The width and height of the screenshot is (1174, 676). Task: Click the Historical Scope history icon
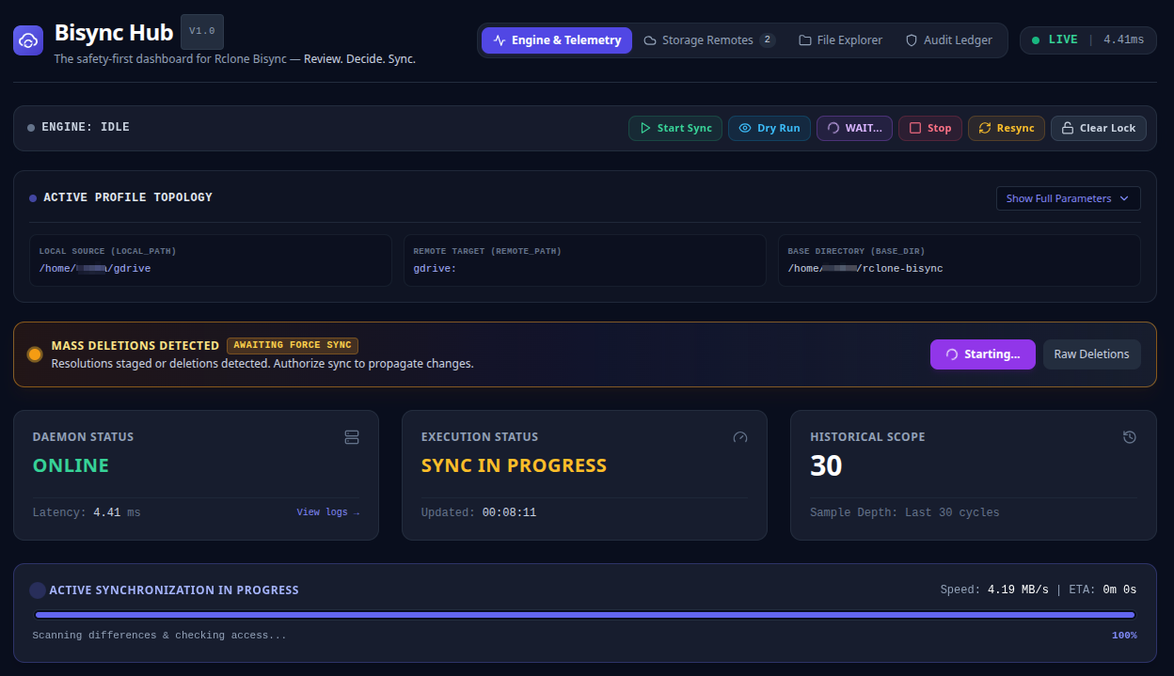pyautogui.click(x=1130, y=437)
